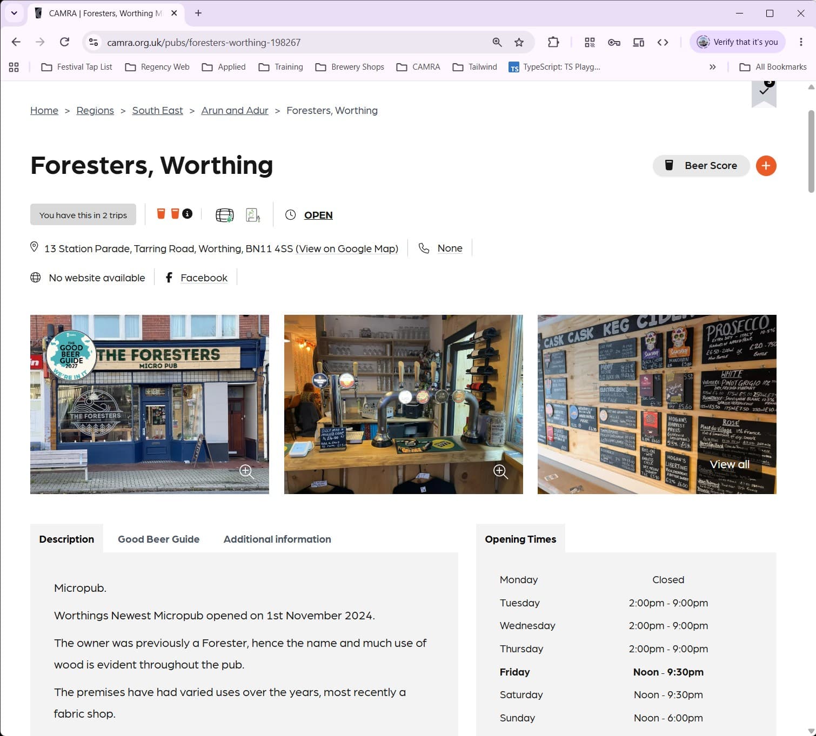Click the page vertical scrollbar thumb
816x736 pixels.
[811, 151]
